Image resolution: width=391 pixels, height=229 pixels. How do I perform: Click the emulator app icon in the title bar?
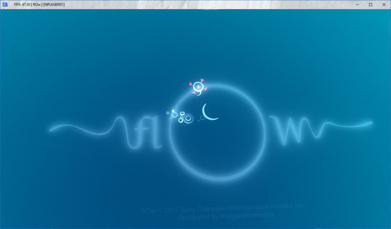tap(5, 5)
